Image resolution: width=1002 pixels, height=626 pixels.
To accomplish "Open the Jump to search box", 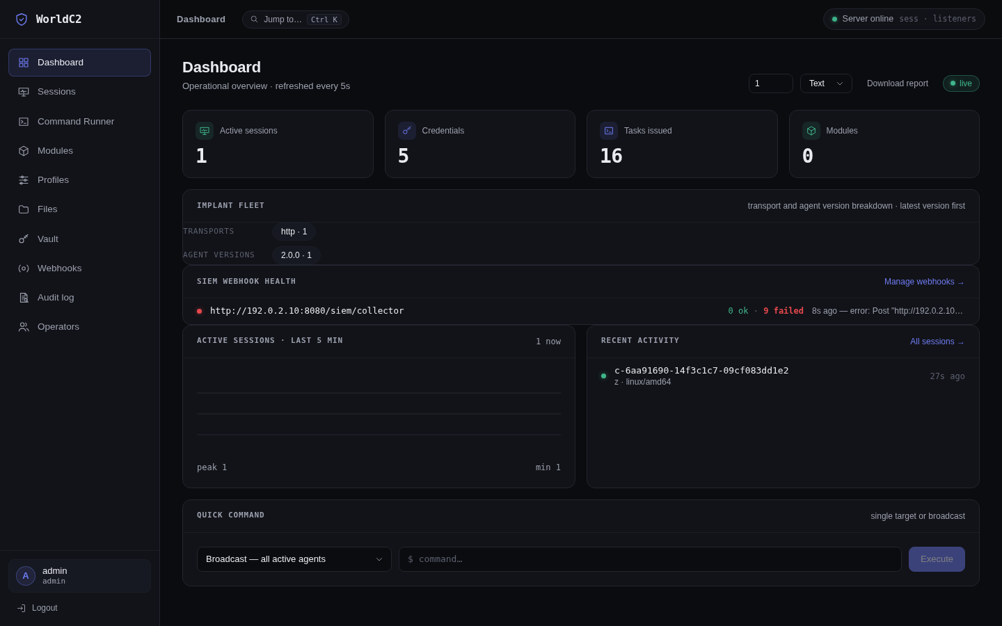I will pyautogui.click(x=296, y=19).
